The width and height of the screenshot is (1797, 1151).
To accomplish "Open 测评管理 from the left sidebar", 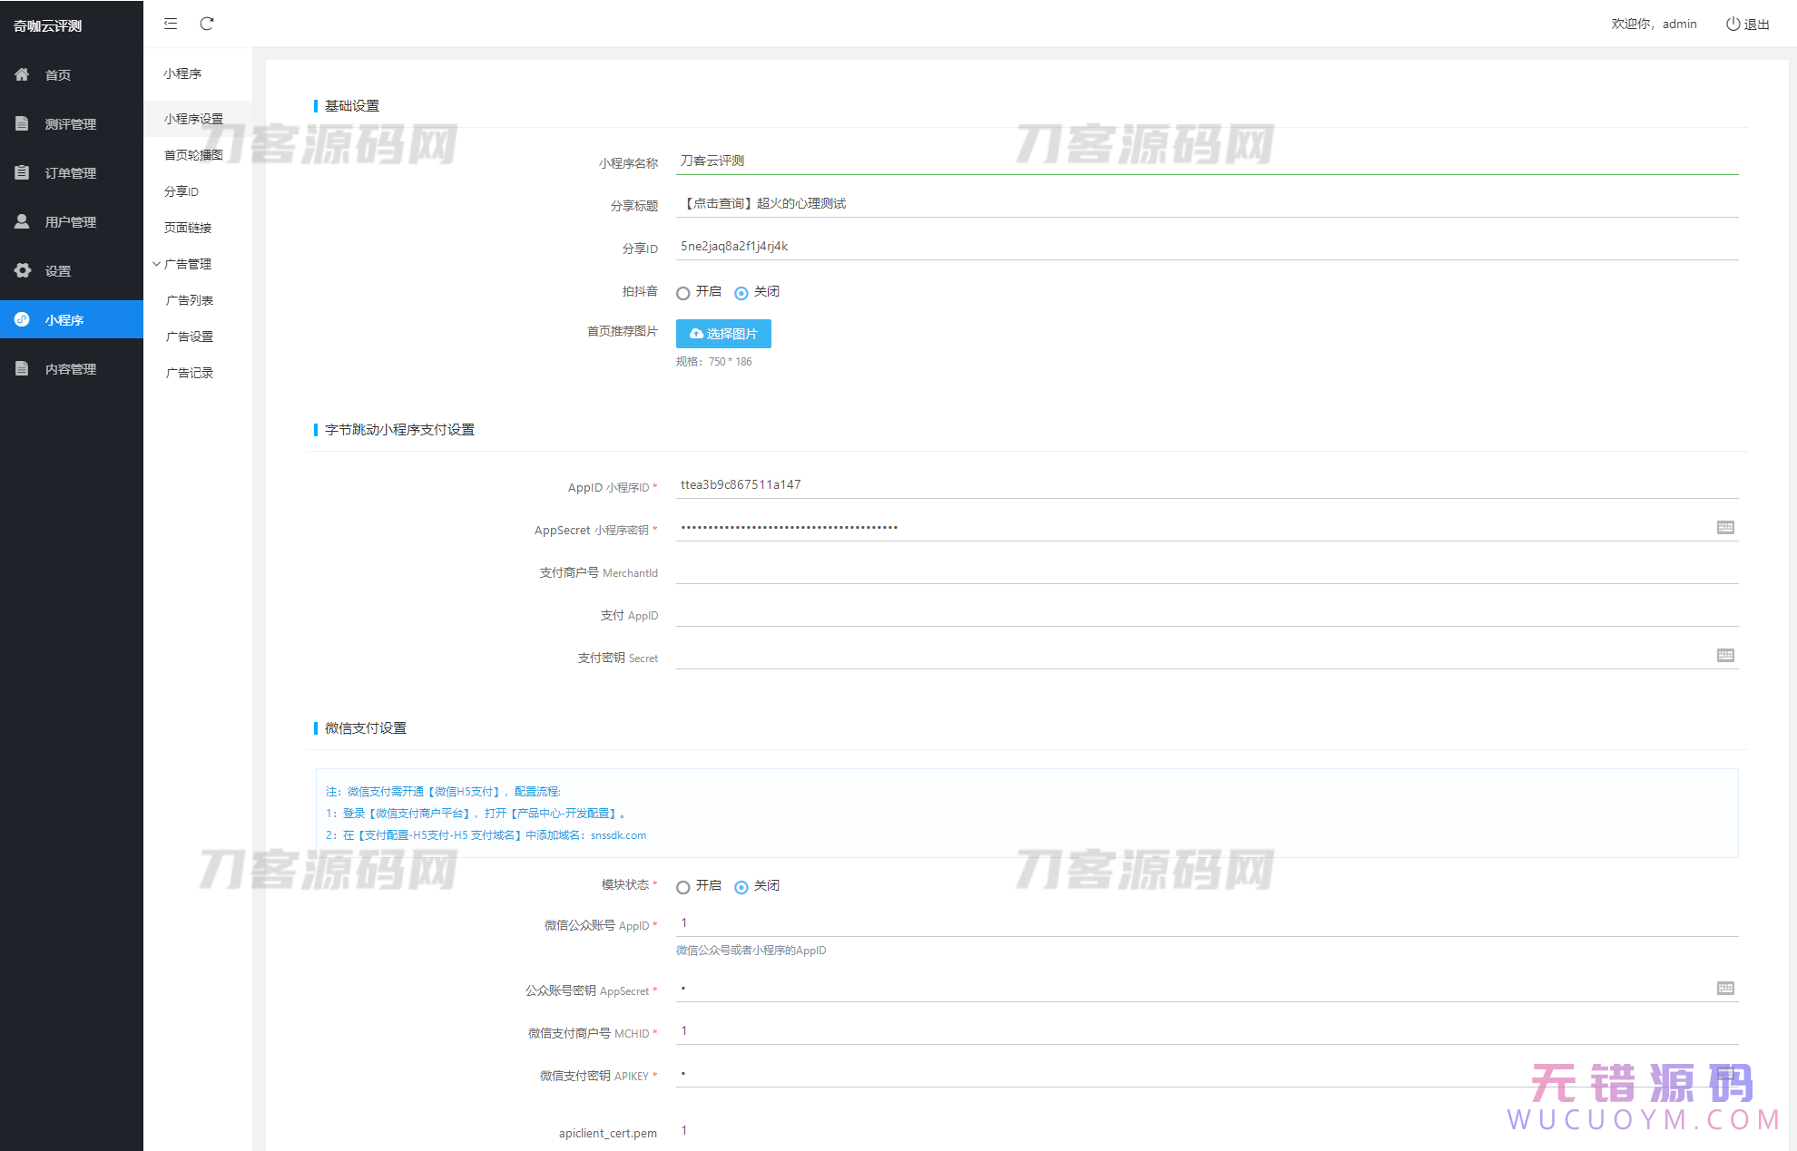I will pyautogui.click(x=22, y=123).
